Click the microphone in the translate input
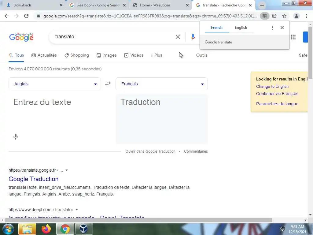The width and height of the screenshot is (313, 235). click(16, 137)
